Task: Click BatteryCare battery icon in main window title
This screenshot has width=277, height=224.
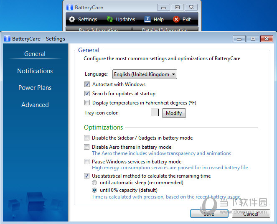Action: pos(70,8)
